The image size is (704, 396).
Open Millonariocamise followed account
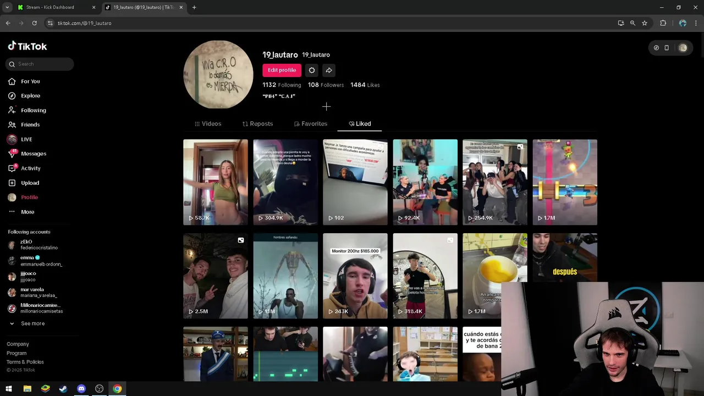35,308
